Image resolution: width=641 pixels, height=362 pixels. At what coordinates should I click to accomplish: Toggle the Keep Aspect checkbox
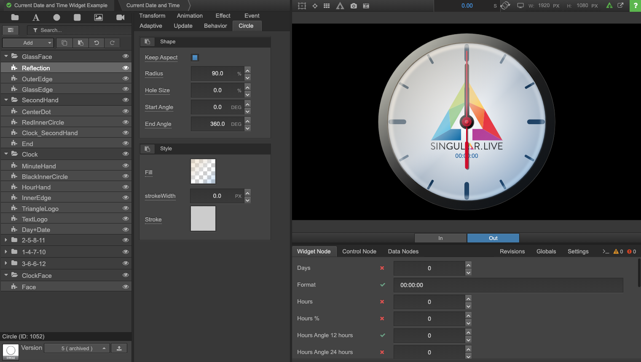click(195, 58)
